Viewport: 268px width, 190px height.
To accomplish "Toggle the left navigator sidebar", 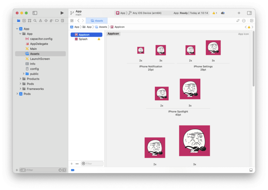I will [35, 13].
